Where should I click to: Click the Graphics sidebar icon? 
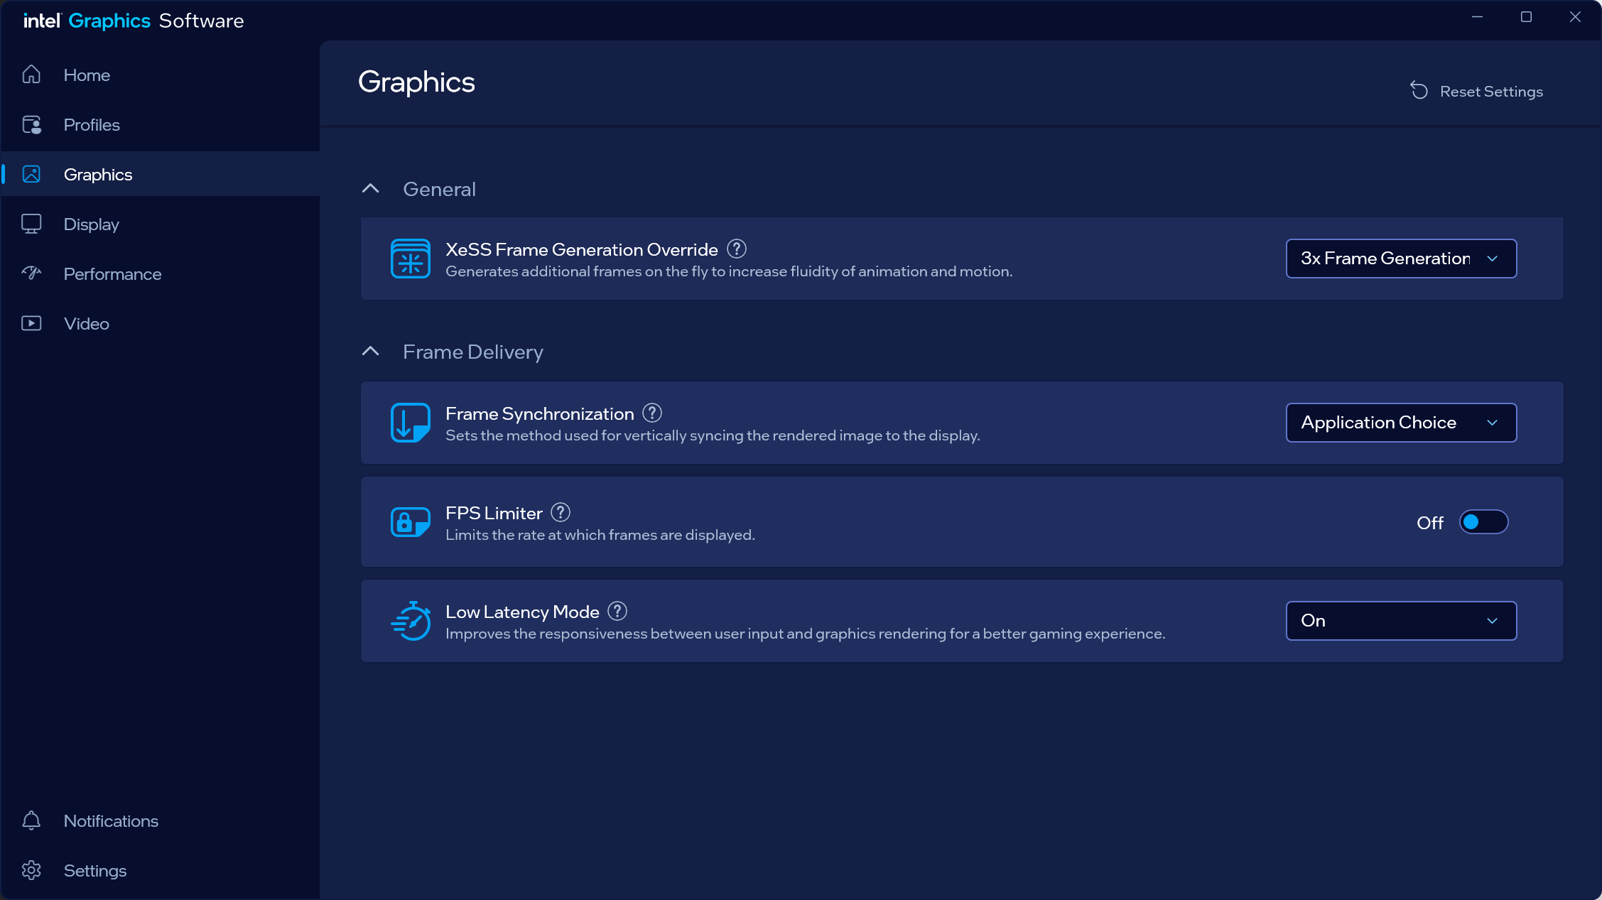pyautogui.click(x=31, y=174)
